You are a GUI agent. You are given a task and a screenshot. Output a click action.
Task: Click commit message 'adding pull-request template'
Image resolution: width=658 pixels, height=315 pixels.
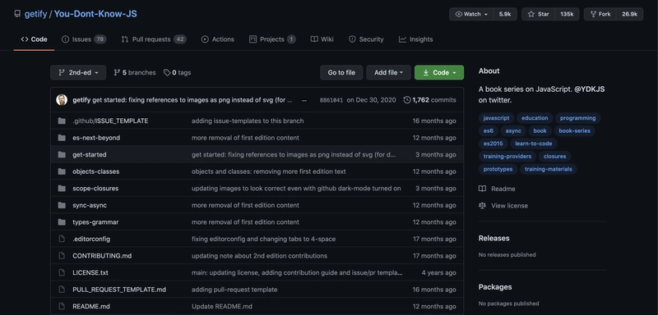tap(234, 290)
